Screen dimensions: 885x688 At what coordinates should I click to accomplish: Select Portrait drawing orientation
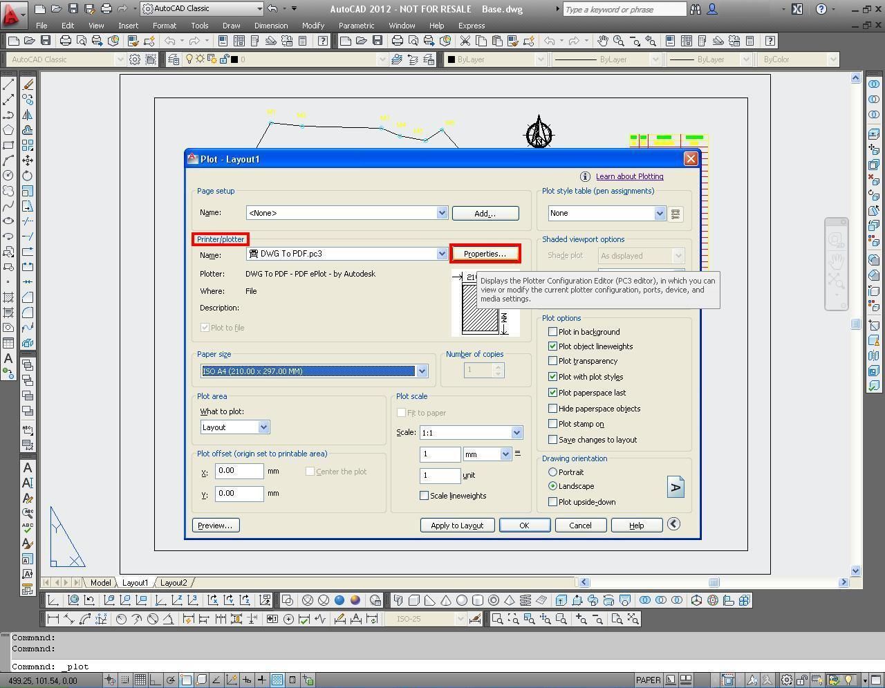click(x=552, y=472)
